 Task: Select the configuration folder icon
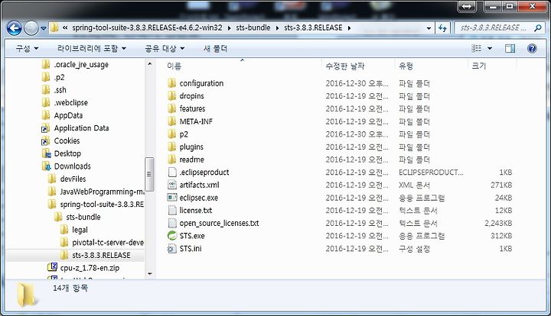pos(172,83)
